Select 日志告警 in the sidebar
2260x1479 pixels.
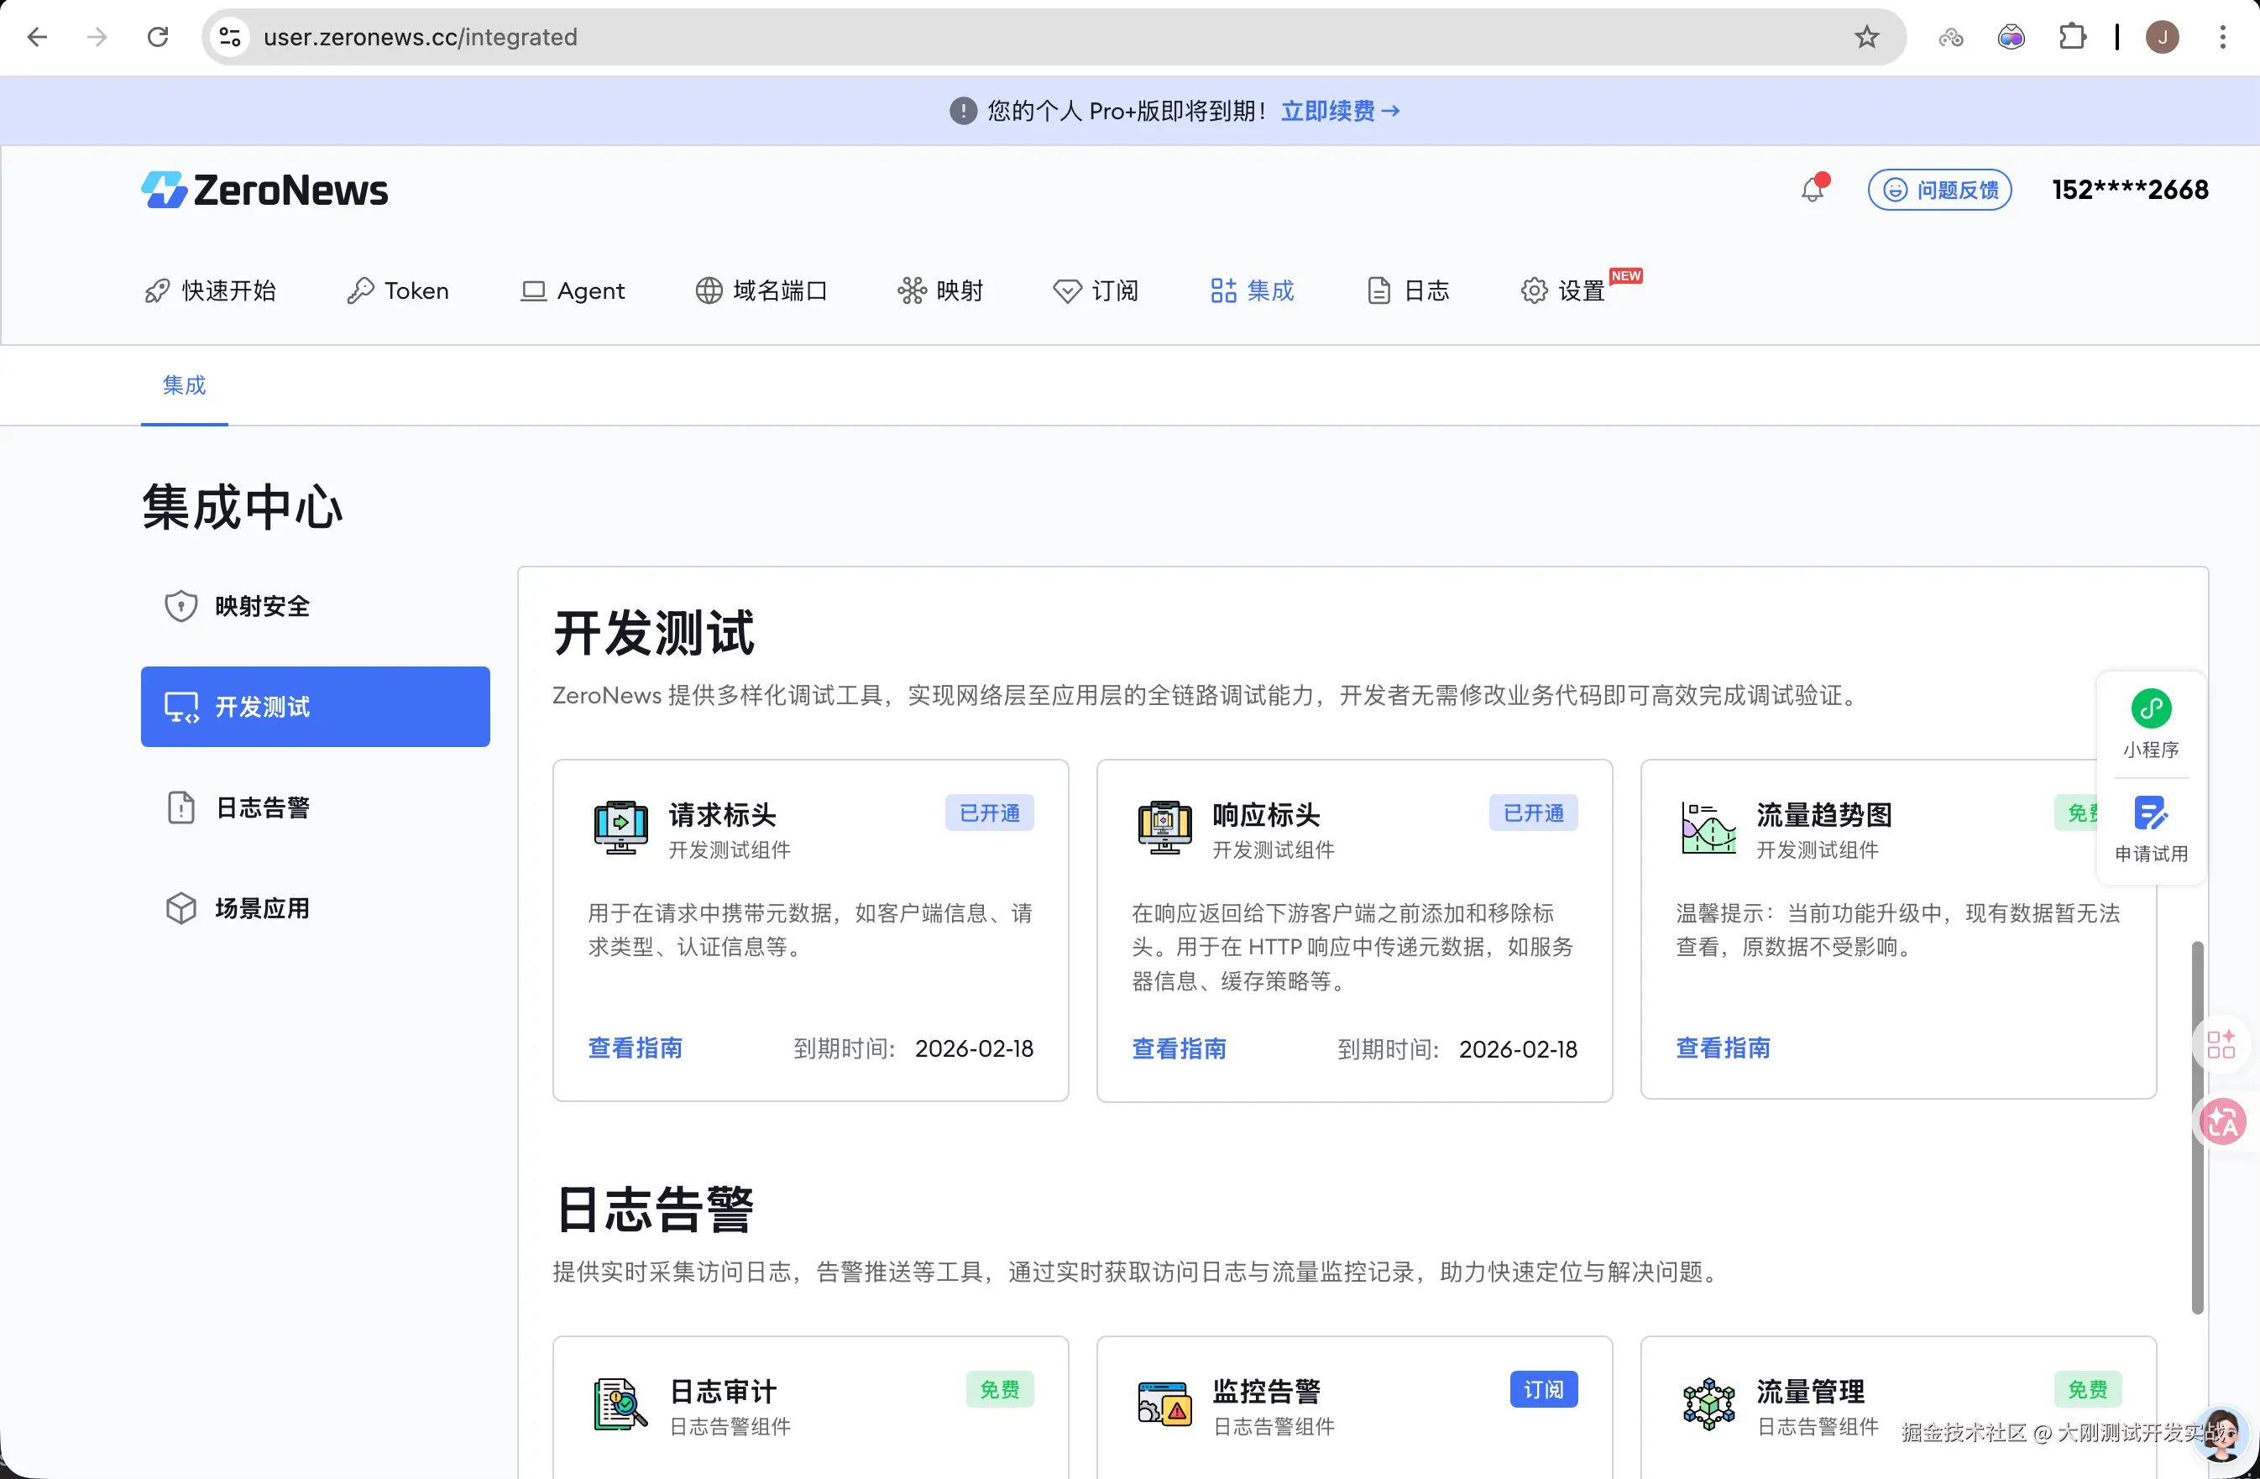click(316, 807)
